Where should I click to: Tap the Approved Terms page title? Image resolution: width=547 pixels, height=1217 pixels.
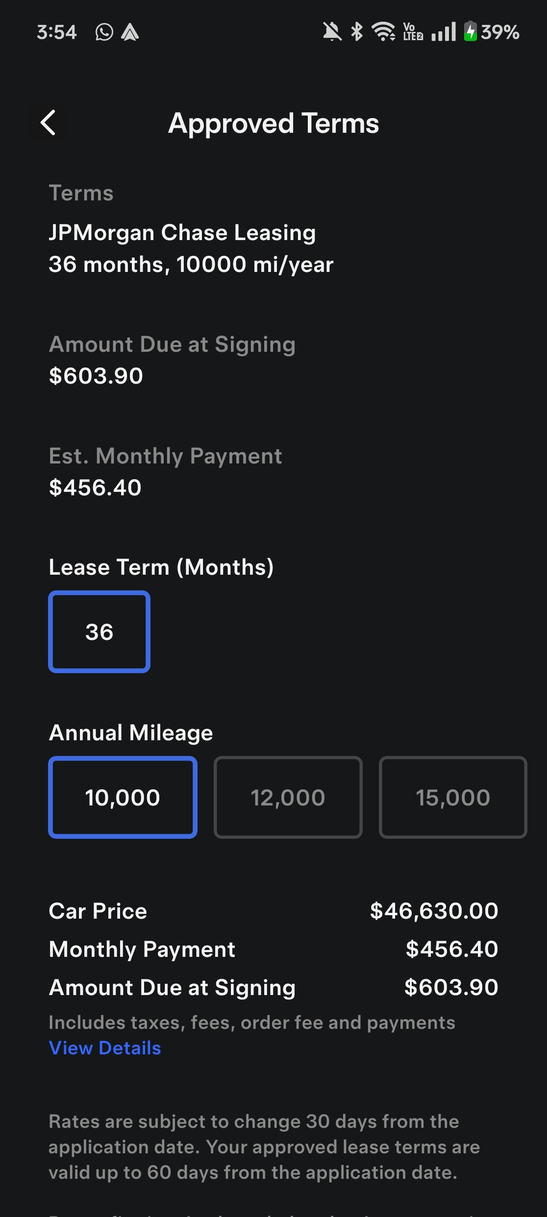pos(273,123)
